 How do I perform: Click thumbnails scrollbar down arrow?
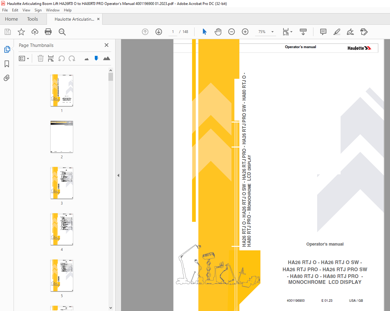[111, 308]
